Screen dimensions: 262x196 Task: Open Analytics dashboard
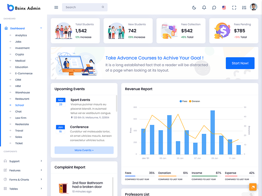(x=21, y=35)
